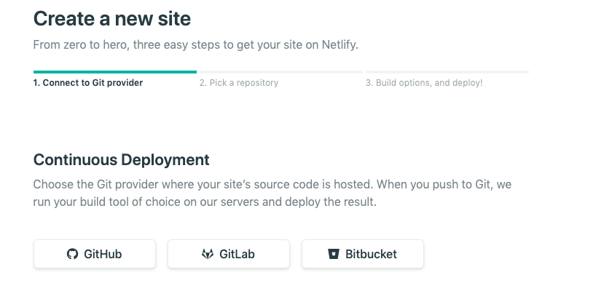
Task: Click the GitHub octocat icon
Action: [72, 254]
